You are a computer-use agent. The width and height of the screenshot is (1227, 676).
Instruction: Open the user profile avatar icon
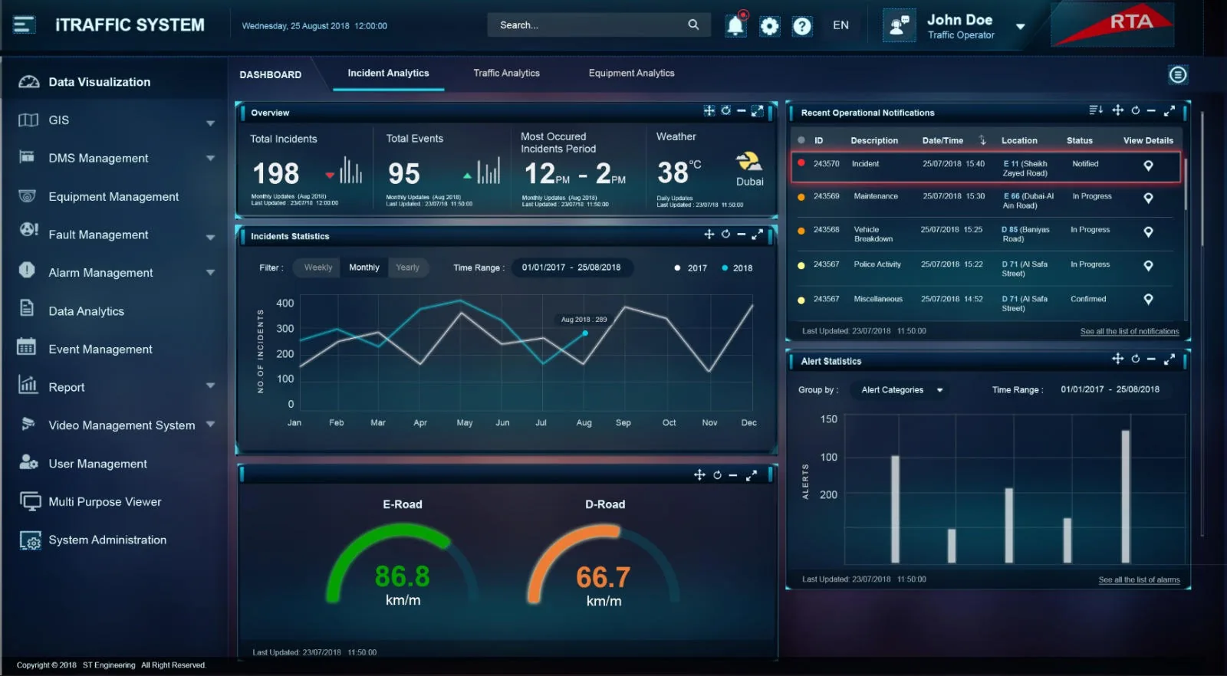pyautogui.click(x=900, y=25)
